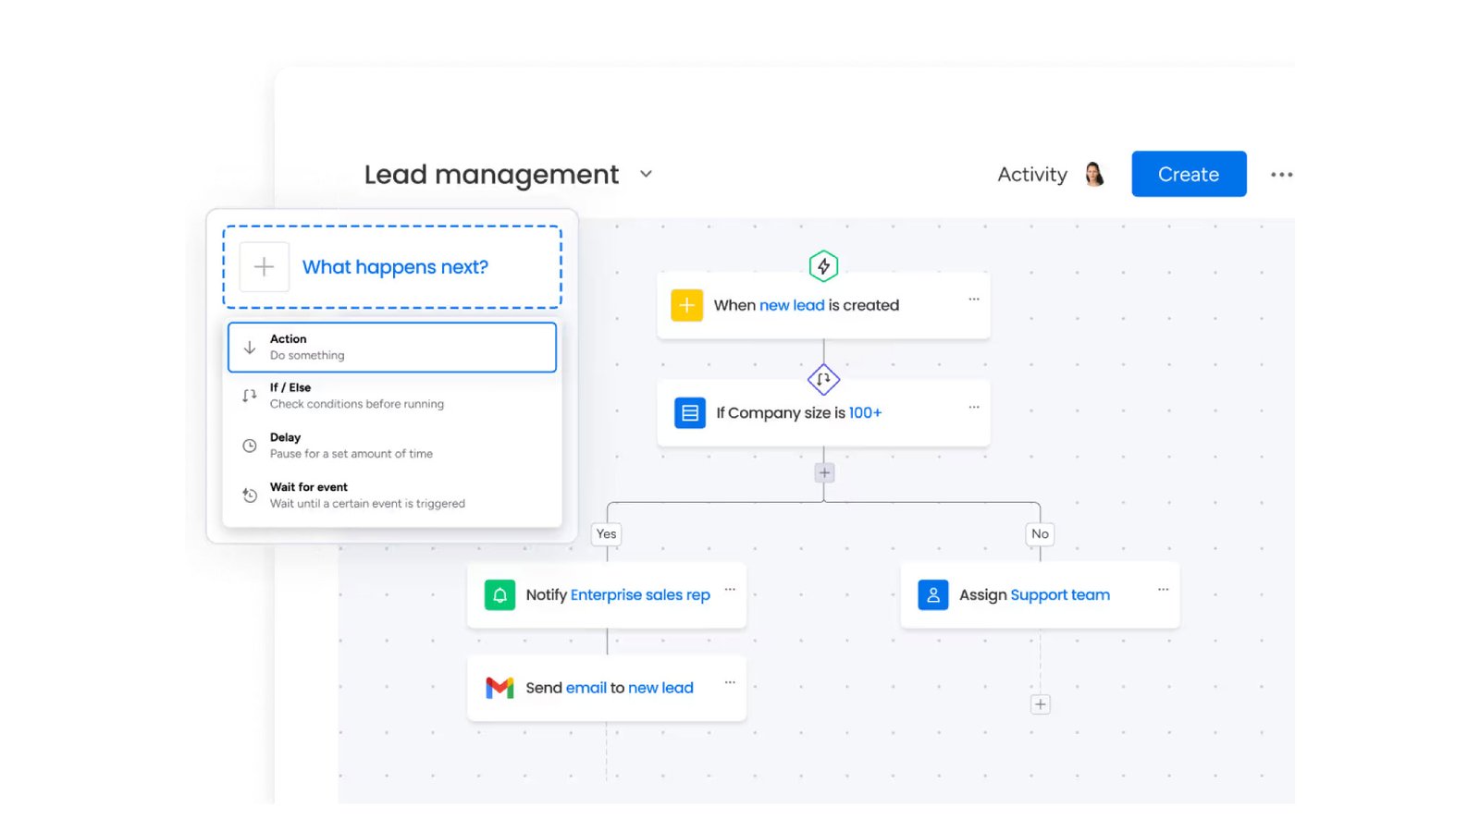Screen dimensions: 1480x832
Task: Expand the Lead management dropdown chevron
Action: point(646,174)
